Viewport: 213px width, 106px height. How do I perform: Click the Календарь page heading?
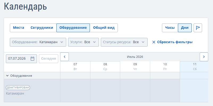point(26,7)
